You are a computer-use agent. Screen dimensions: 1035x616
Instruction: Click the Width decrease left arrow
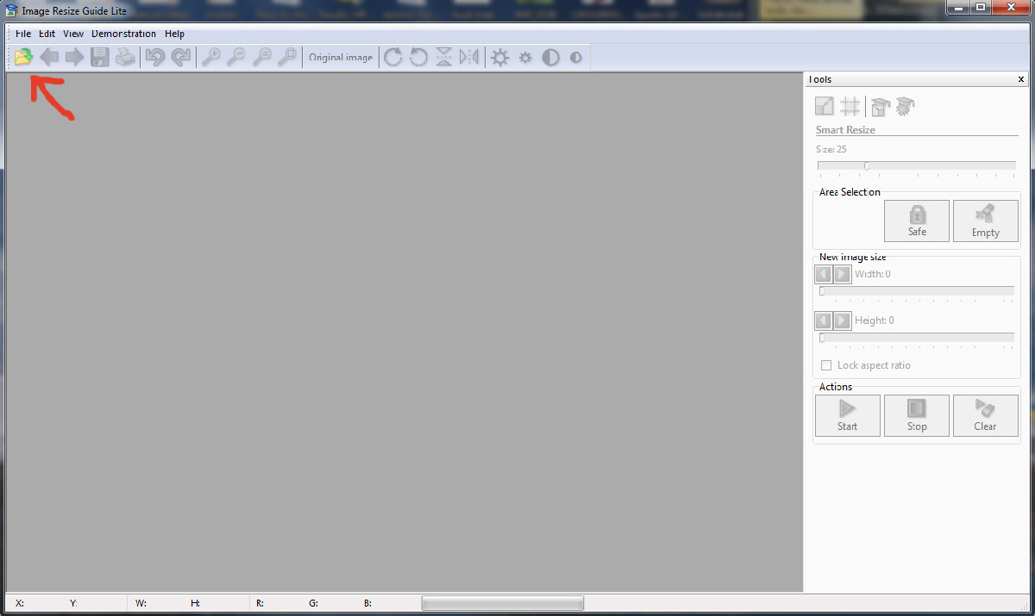pos(824,274)
